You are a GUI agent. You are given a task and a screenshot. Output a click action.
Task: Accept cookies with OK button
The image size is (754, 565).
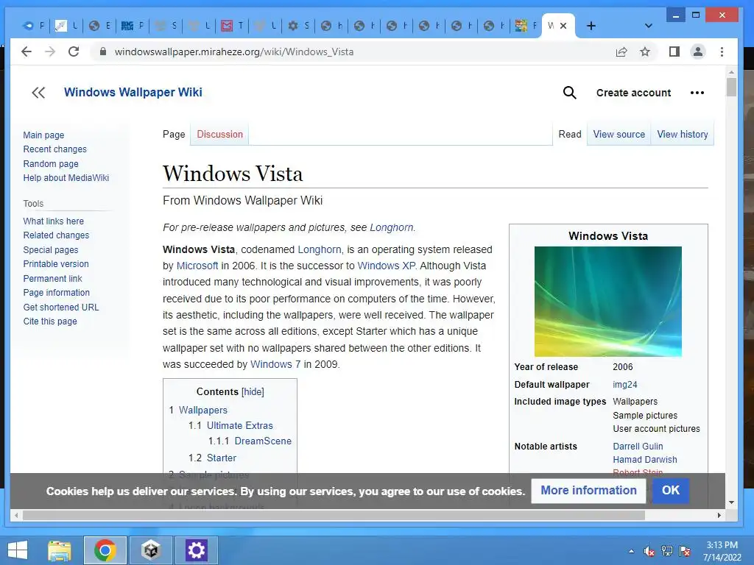coord(670,490)
